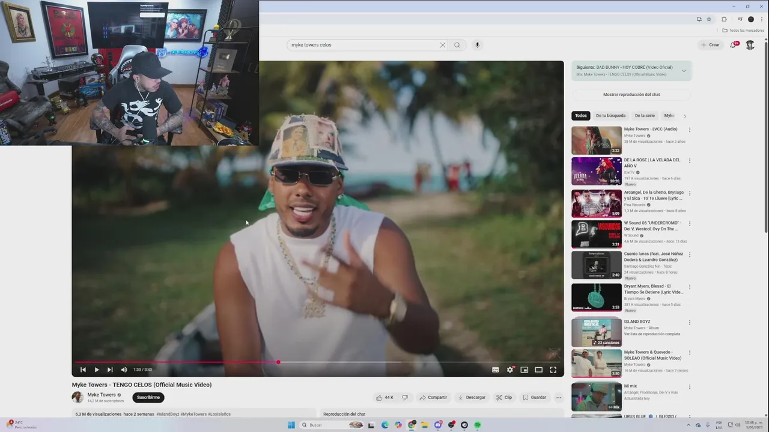Enable miniplayer mode
The image size is (769, 432).
(524, 370)
